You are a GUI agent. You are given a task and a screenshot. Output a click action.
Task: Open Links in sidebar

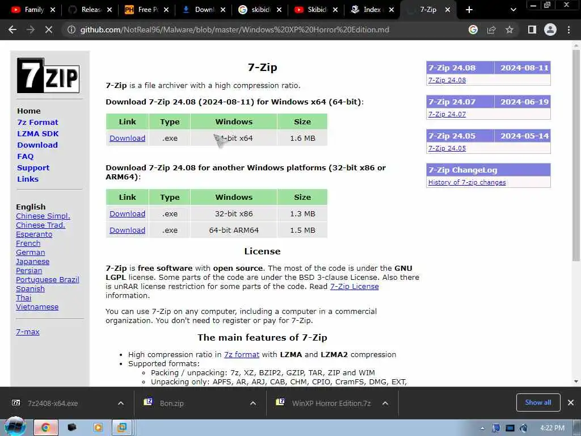tap(28, 179)
